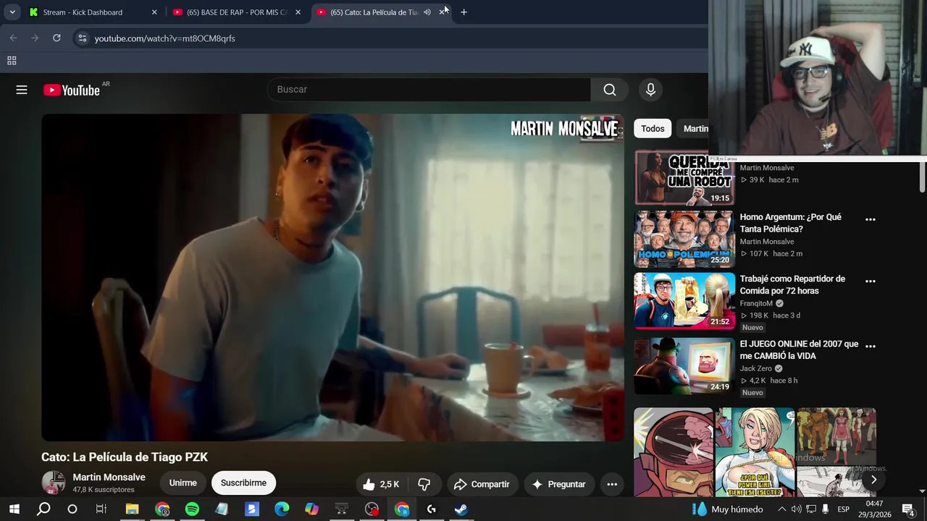Open the browser apps grid icon
927x521 pixels.
click(x=12, y=61)
